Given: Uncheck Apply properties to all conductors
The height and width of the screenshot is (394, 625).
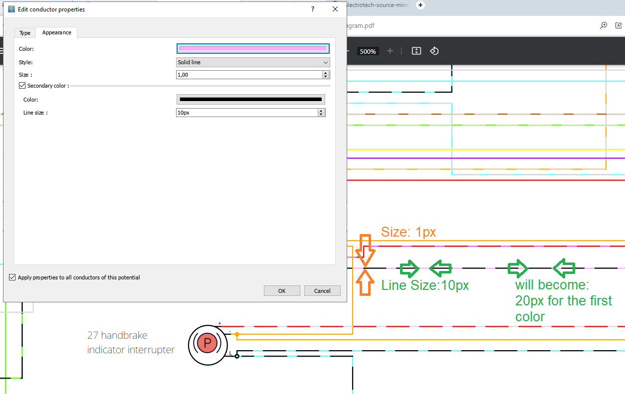Looking at the screenshot, I should click(x=12, y=277).
